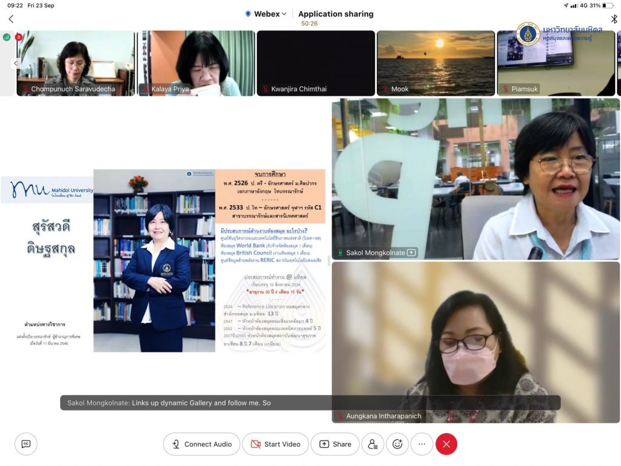Image resolution: width=621 pixels, height=466 pixels.
Task: Open the emoji reactions icon
Action: pyautogui.click(x=397, y=444)
